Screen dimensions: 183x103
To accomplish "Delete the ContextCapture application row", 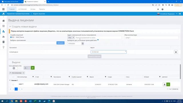I will pyautogui.click(x=176, y=52).
